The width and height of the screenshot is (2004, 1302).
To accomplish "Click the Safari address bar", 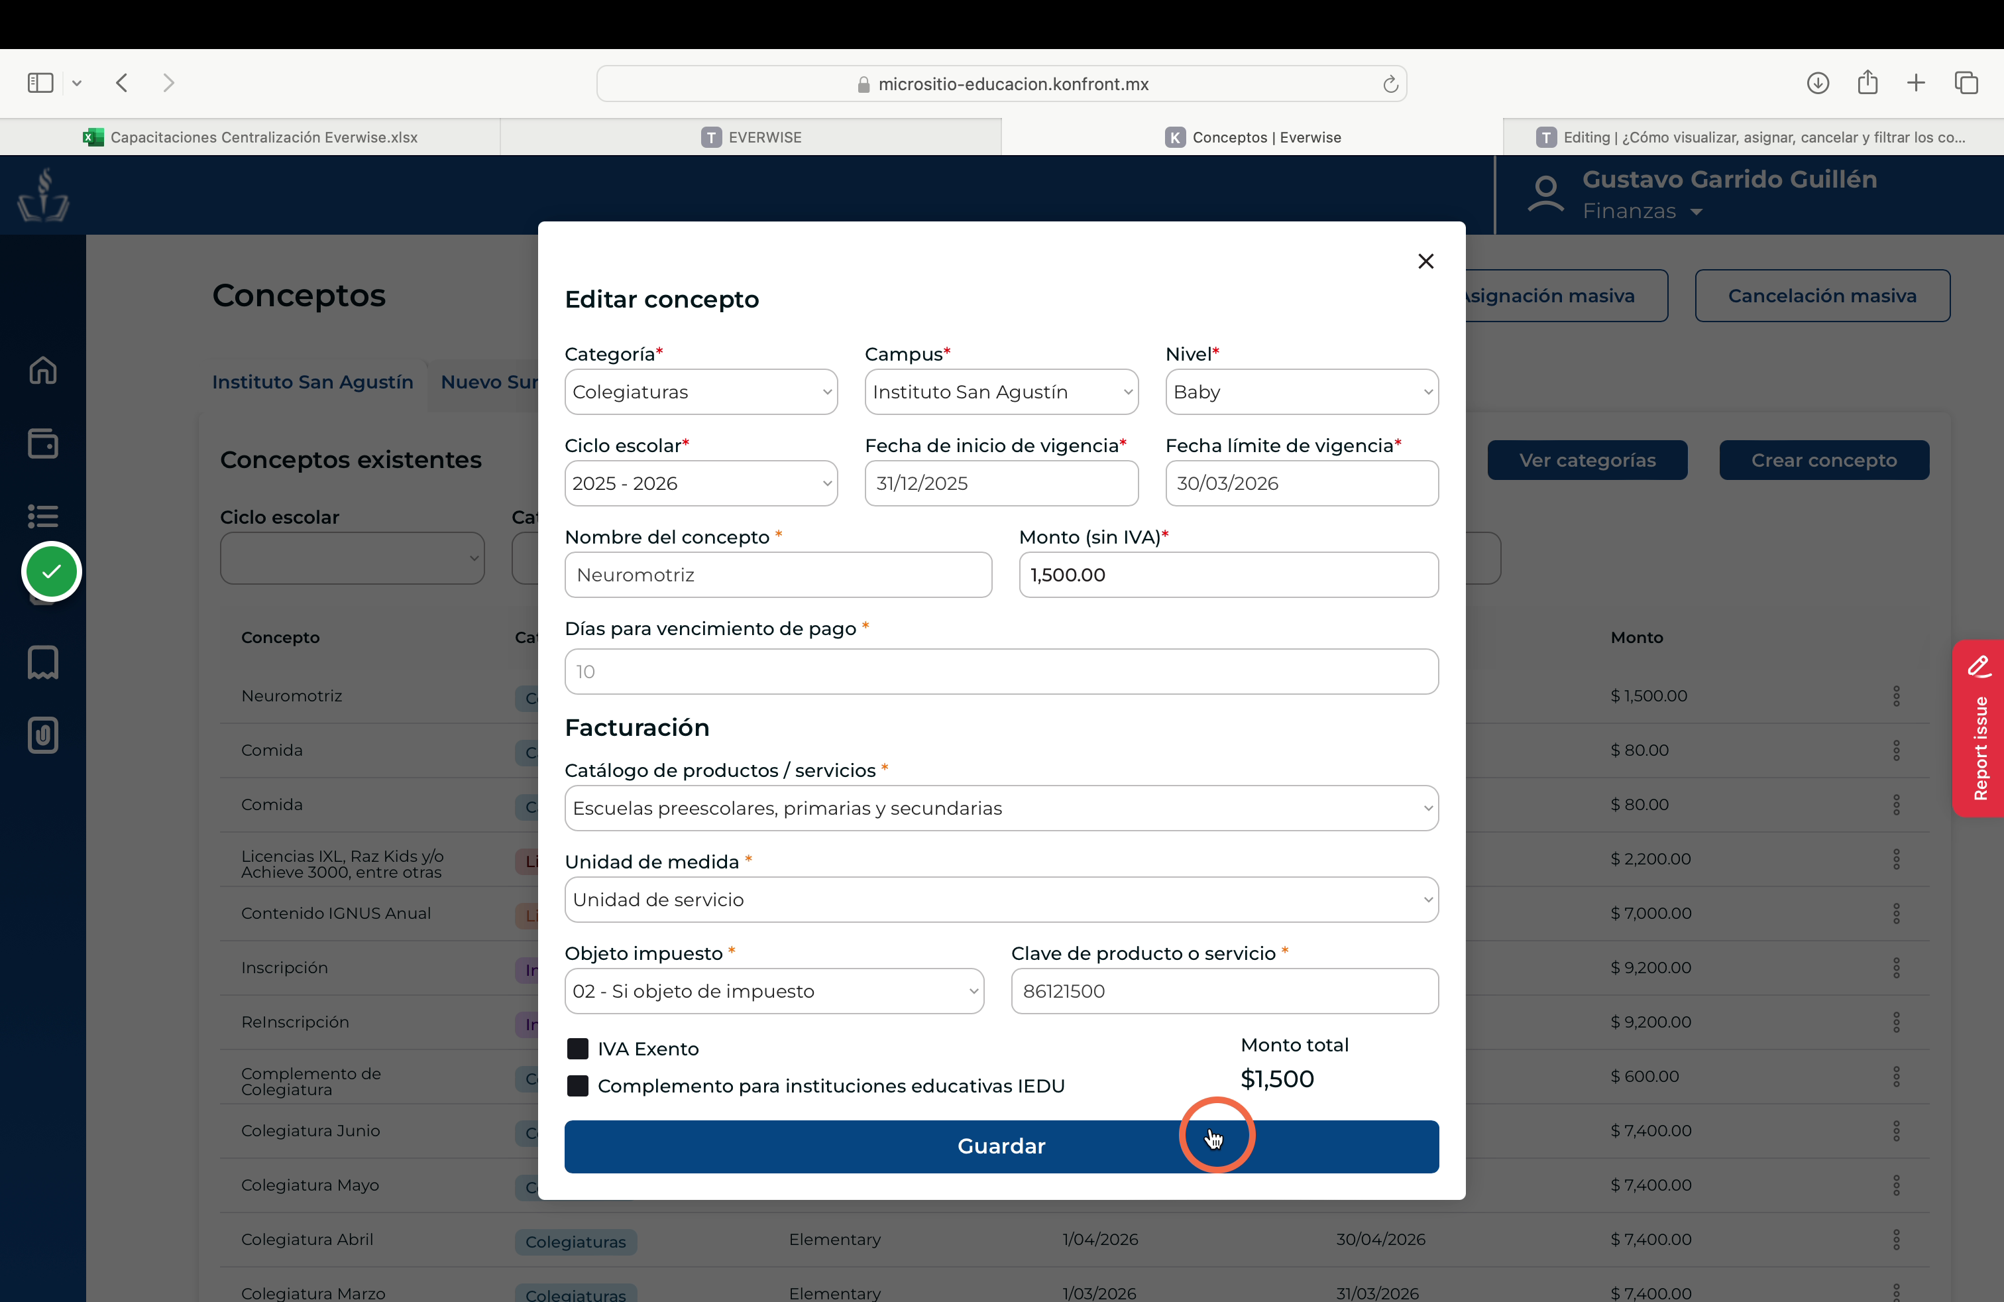I will click(1001, 84).
